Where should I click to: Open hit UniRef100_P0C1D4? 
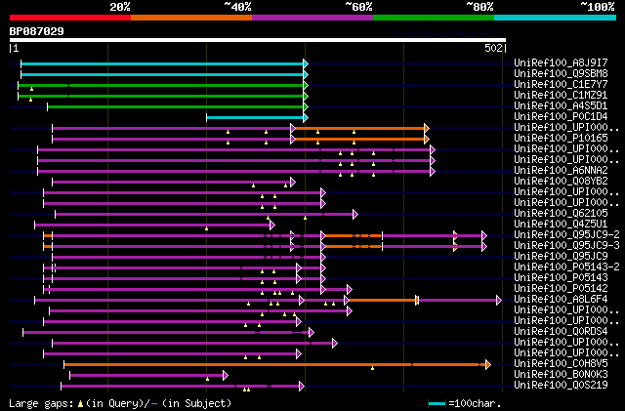(561, 116)
